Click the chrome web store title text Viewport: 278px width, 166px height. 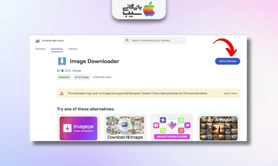[x=53, y=41]
